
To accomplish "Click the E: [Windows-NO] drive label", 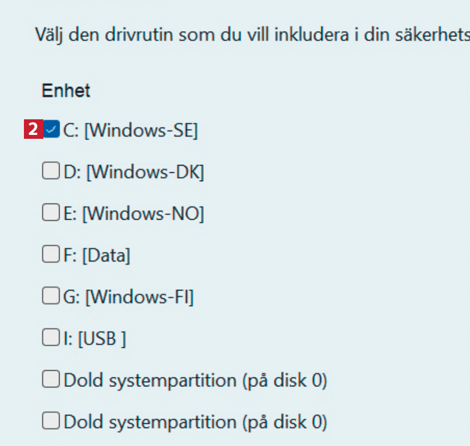I will pos(134,214).
